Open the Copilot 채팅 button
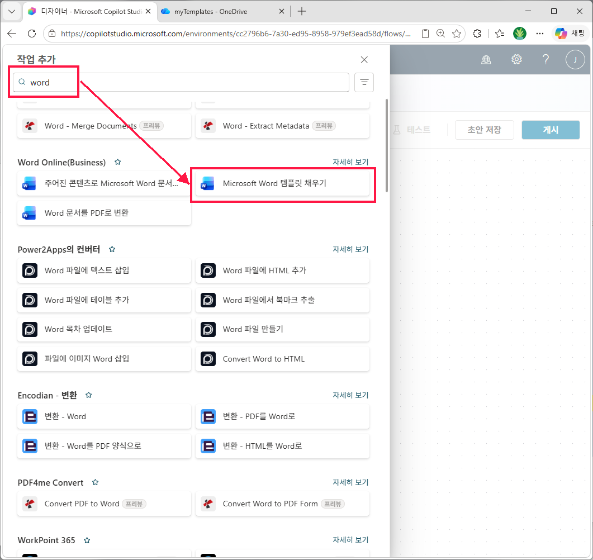This screenshot has height=560, width=593. pyautogui.click(x=570, y=34)
